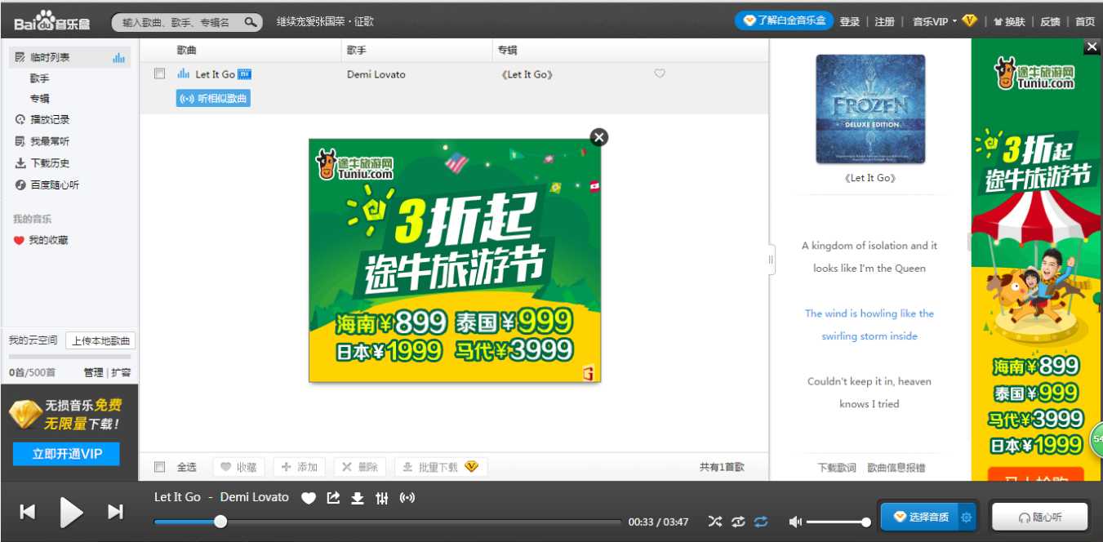
Task: Click the 登录 login link
Action: click(x=850, y=22)
